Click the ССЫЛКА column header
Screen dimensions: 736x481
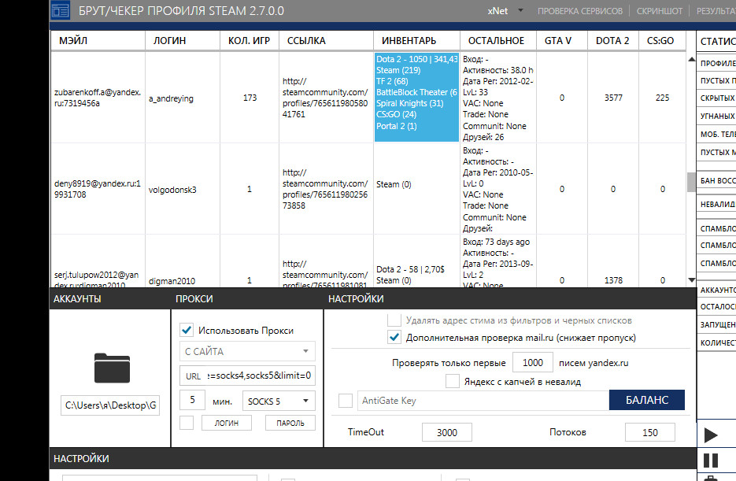click(326, 41)
